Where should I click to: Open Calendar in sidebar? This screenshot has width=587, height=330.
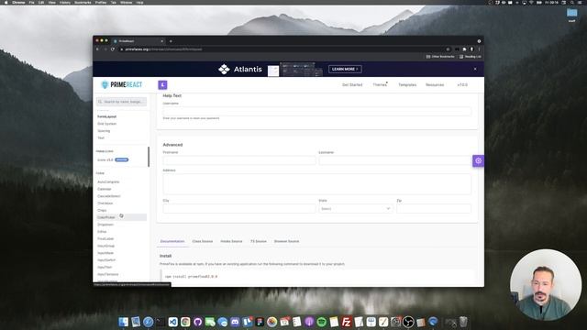pos(105,189)
